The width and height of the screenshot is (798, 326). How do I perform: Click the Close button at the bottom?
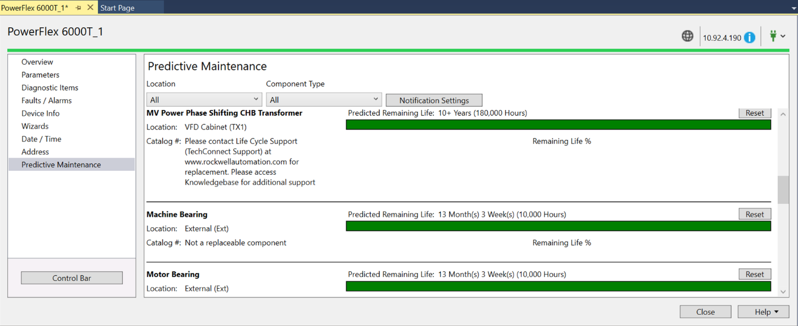705,312
